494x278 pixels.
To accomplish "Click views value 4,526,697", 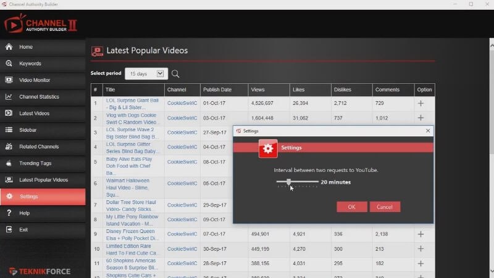I will pos(262,103).
